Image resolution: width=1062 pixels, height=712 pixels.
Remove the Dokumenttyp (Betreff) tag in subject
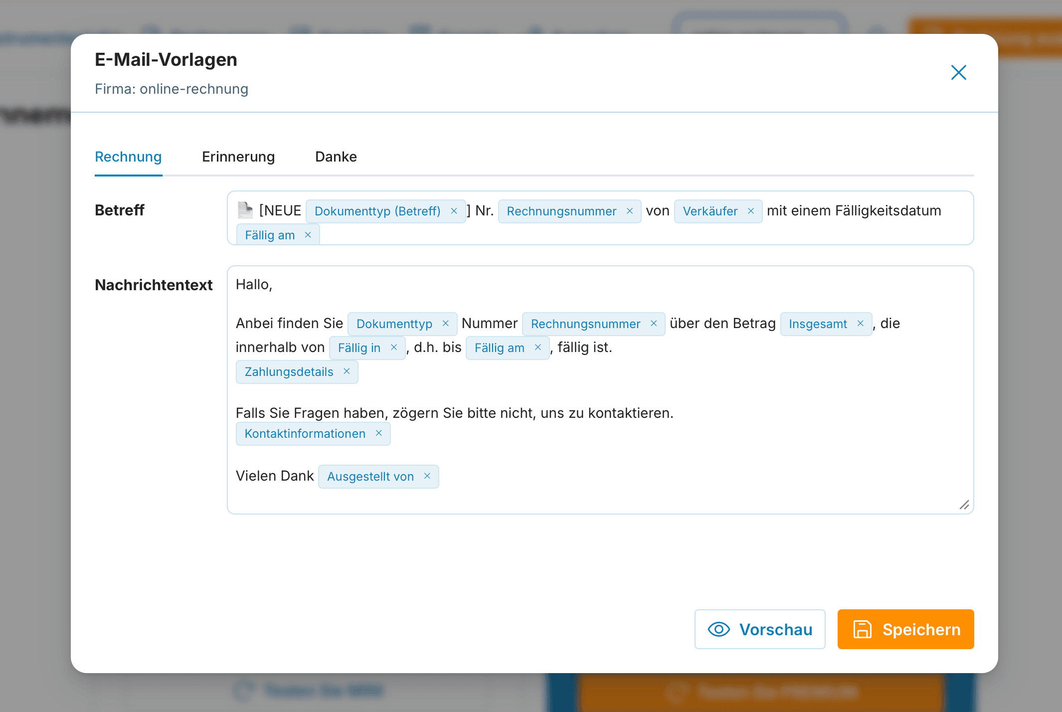(454, 211)
